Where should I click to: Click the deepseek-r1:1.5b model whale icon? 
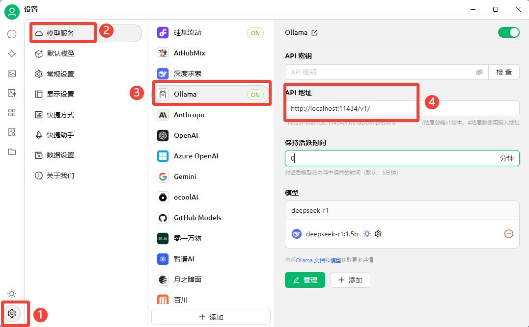click(x=297, y=234)
